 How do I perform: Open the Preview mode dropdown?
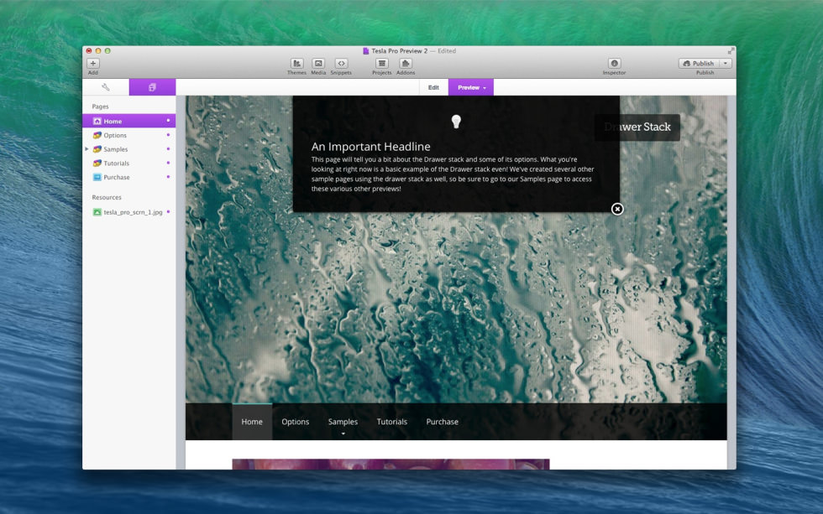coord(471,87)
